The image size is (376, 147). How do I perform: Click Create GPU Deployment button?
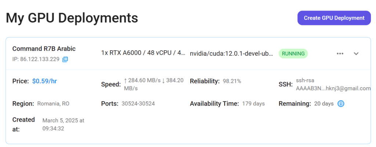334,18
